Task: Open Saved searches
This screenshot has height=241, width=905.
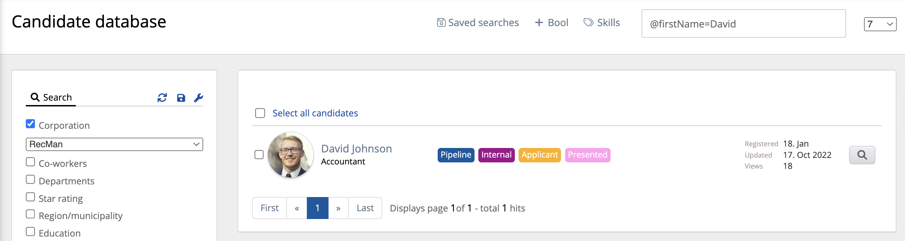Action: 478,23
